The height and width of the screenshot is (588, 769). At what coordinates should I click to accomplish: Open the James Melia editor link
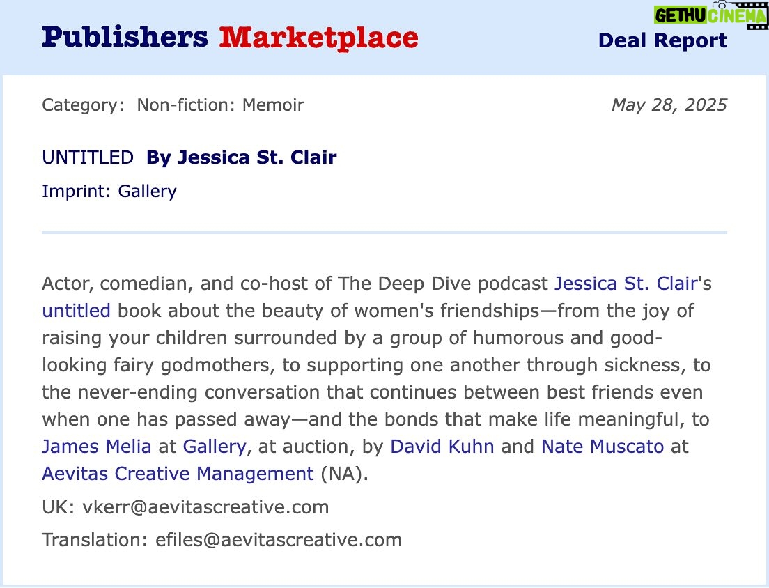97,447
